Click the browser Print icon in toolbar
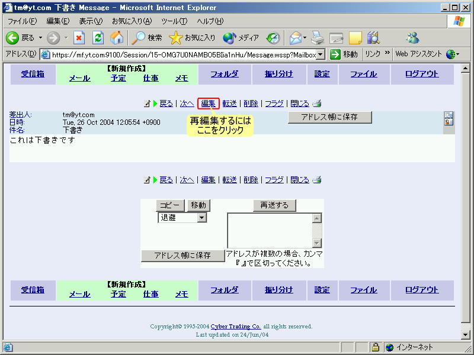 click(318, 38)
